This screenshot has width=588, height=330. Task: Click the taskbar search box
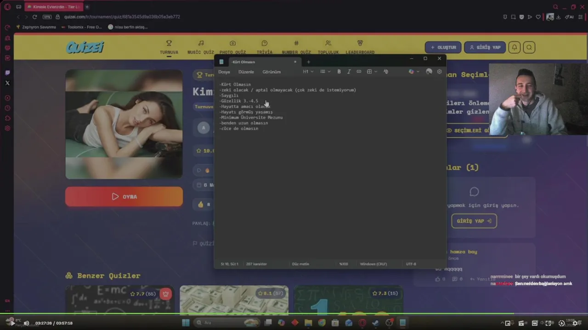click(x=227, y=323)
